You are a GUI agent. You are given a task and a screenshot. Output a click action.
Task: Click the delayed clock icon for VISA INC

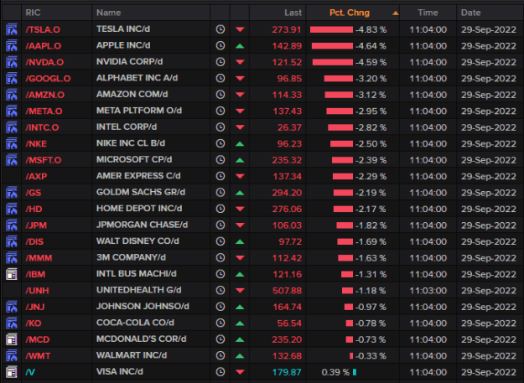point(220,372)
